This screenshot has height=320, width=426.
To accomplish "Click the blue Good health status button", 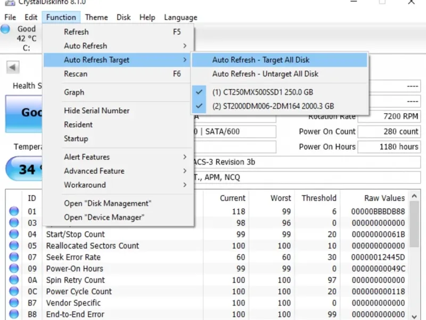I will coord(24,114).
